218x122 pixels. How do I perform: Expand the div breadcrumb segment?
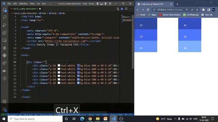click(62, 13)
